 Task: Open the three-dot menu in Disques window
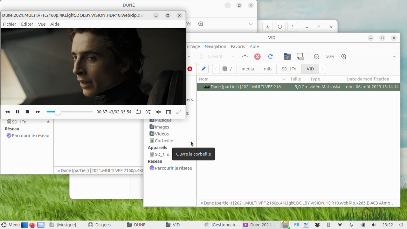[x=293, y=27]
